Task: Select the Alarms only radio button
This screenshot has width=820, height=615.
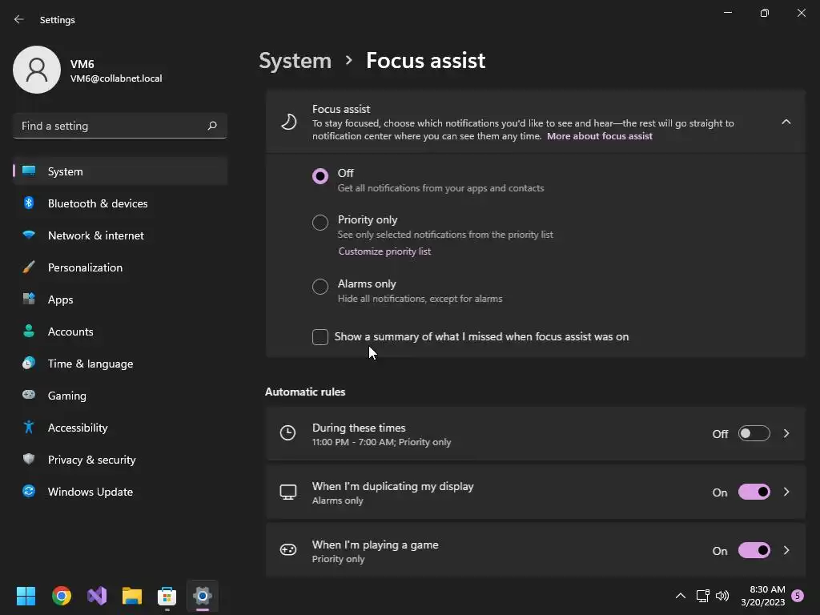Action: point(320,287)
